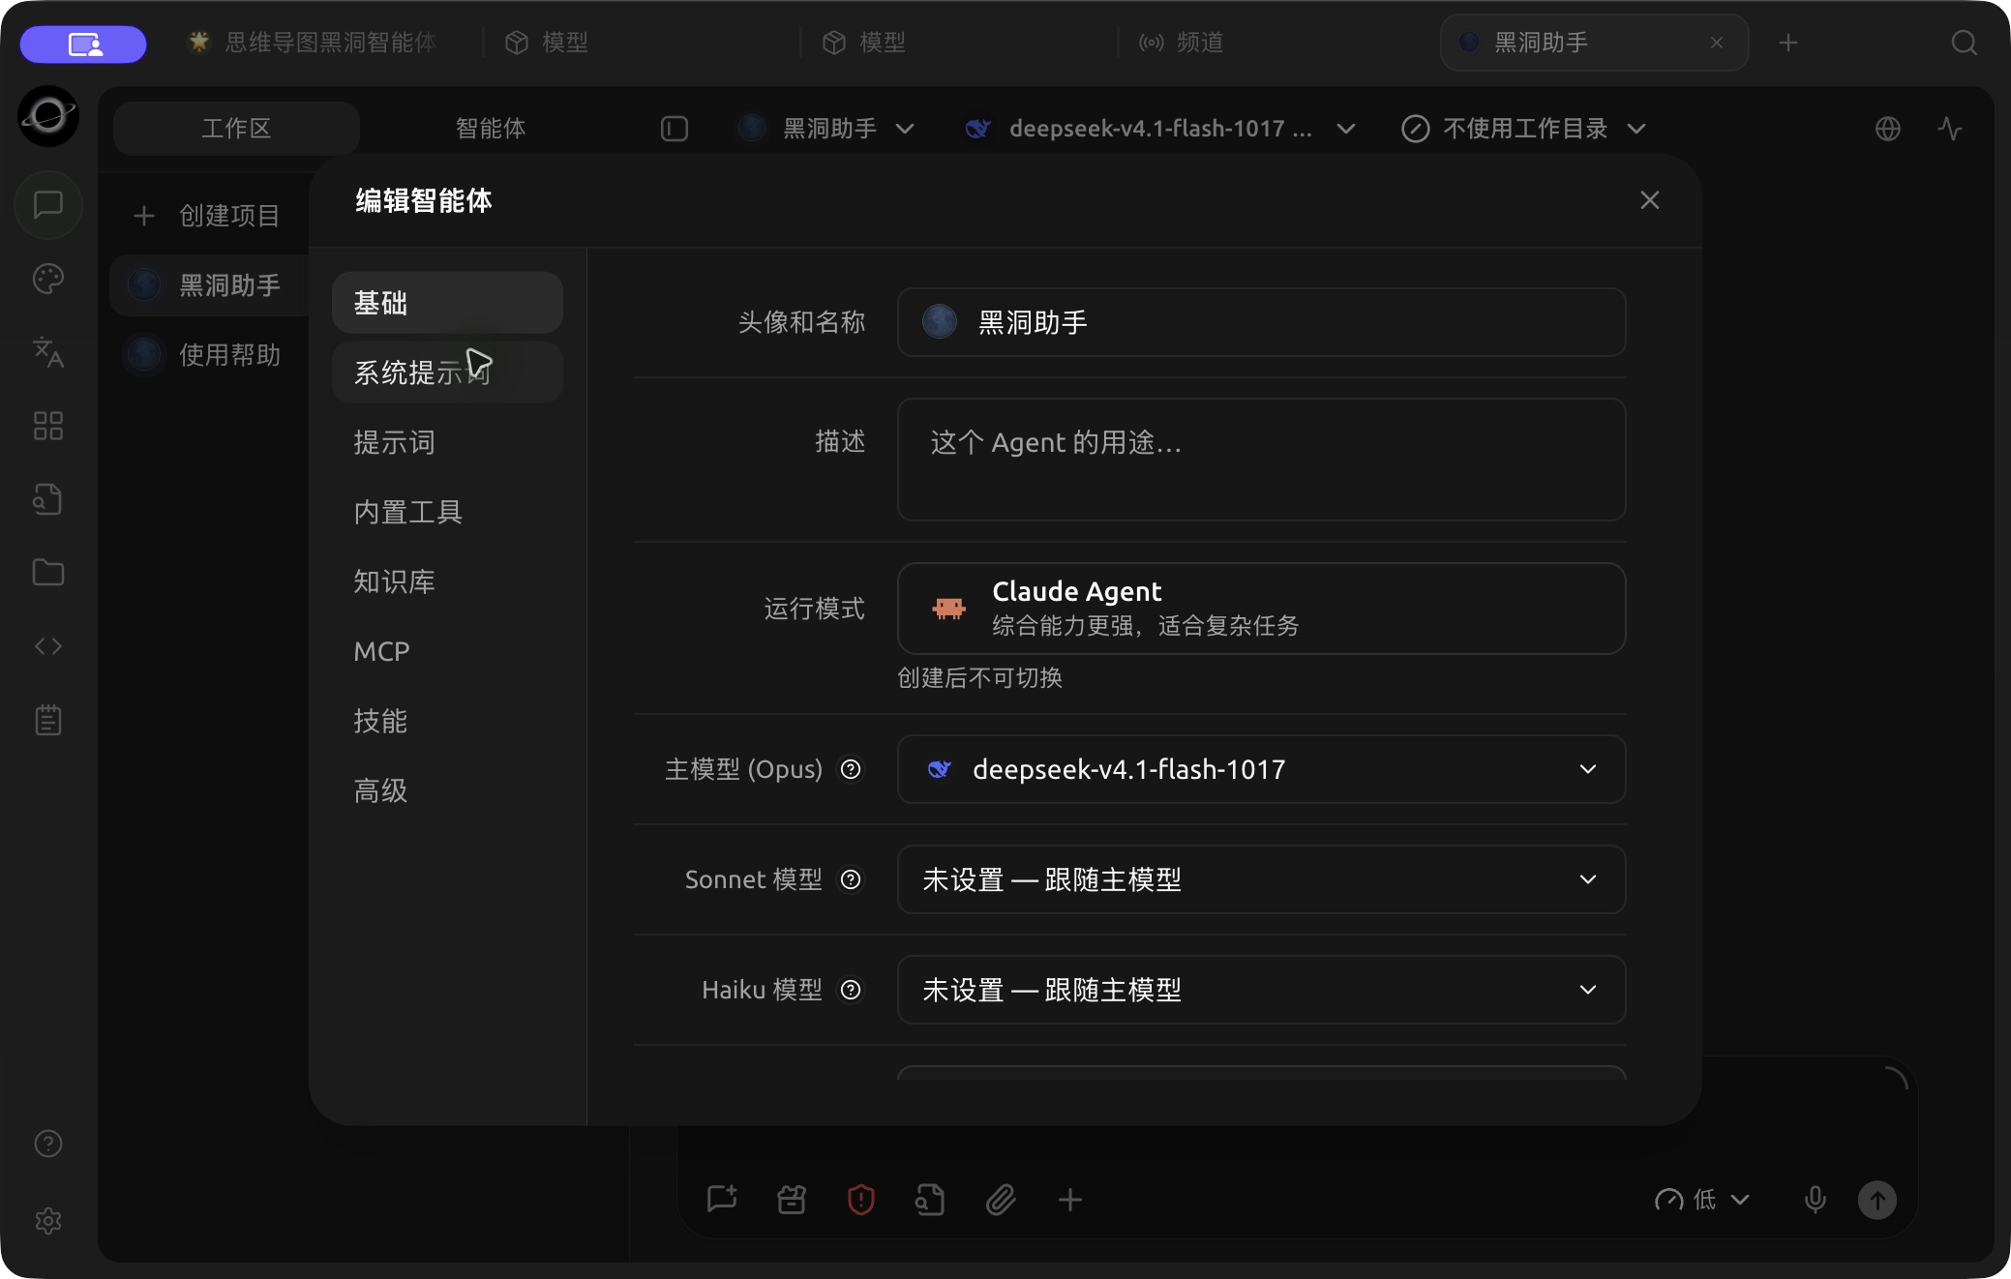Open the 不使用工作目录 dropdown
2011x1279 pixels.
1523,129
